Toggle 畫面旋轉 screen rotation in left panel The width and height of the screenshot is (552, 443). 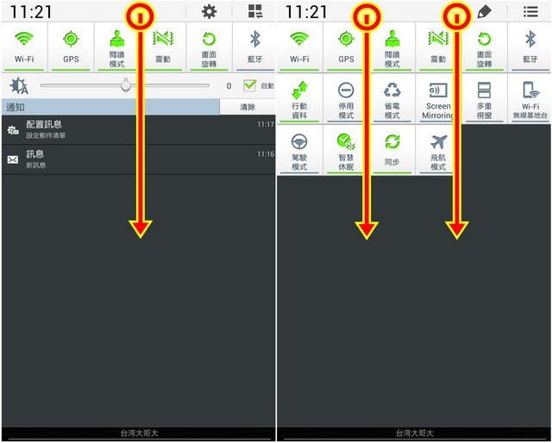coord(209,47)
